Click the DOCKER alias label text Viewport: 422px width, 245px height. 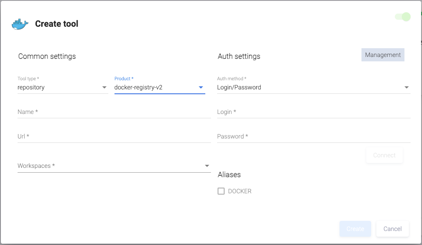240,191
